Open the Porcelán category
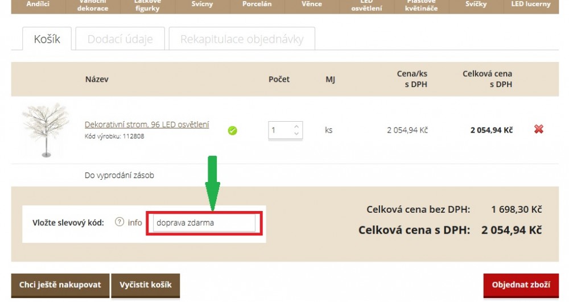The height and width of the screenshot is (302, 569). (257, 5)
